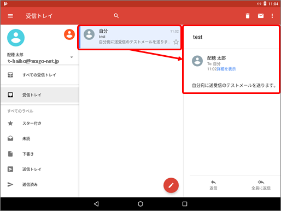Delete the email with trash icon

click(x=248, y=16)
